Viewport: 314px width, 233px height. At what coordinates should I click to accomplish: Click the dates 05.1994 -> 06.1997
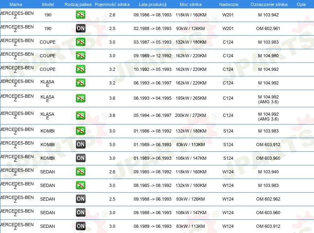pyautogui.click(x=153, y=115)
